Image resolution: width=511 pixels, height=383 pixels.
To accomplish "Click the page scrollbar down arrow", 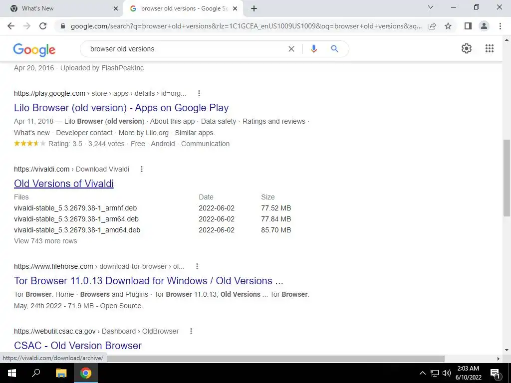I will tap(507, 350).
